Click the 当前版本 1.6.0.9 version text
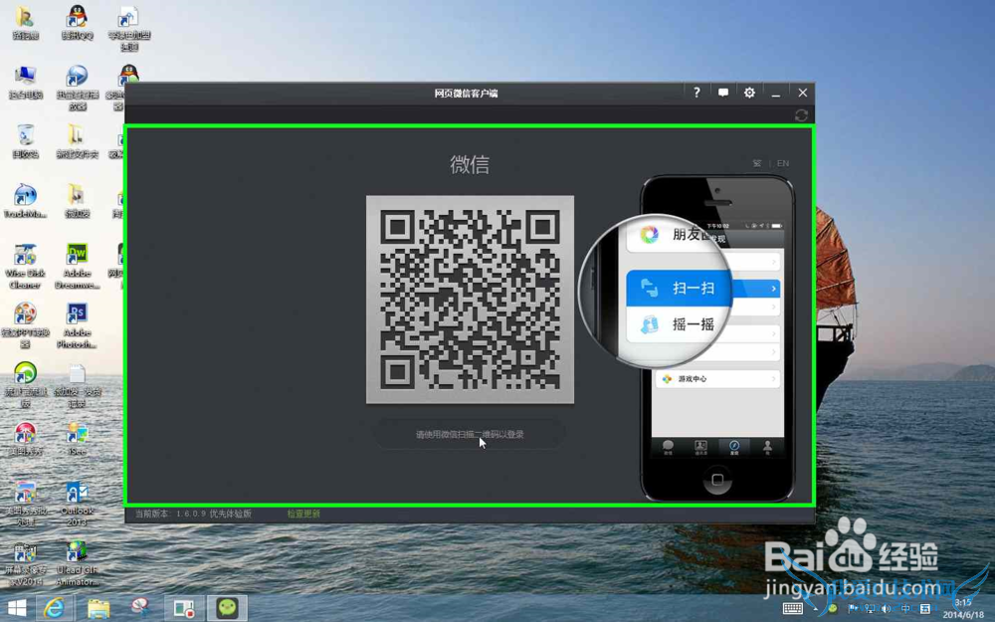This screenshot has height=622, width=995. coord(193,514)
